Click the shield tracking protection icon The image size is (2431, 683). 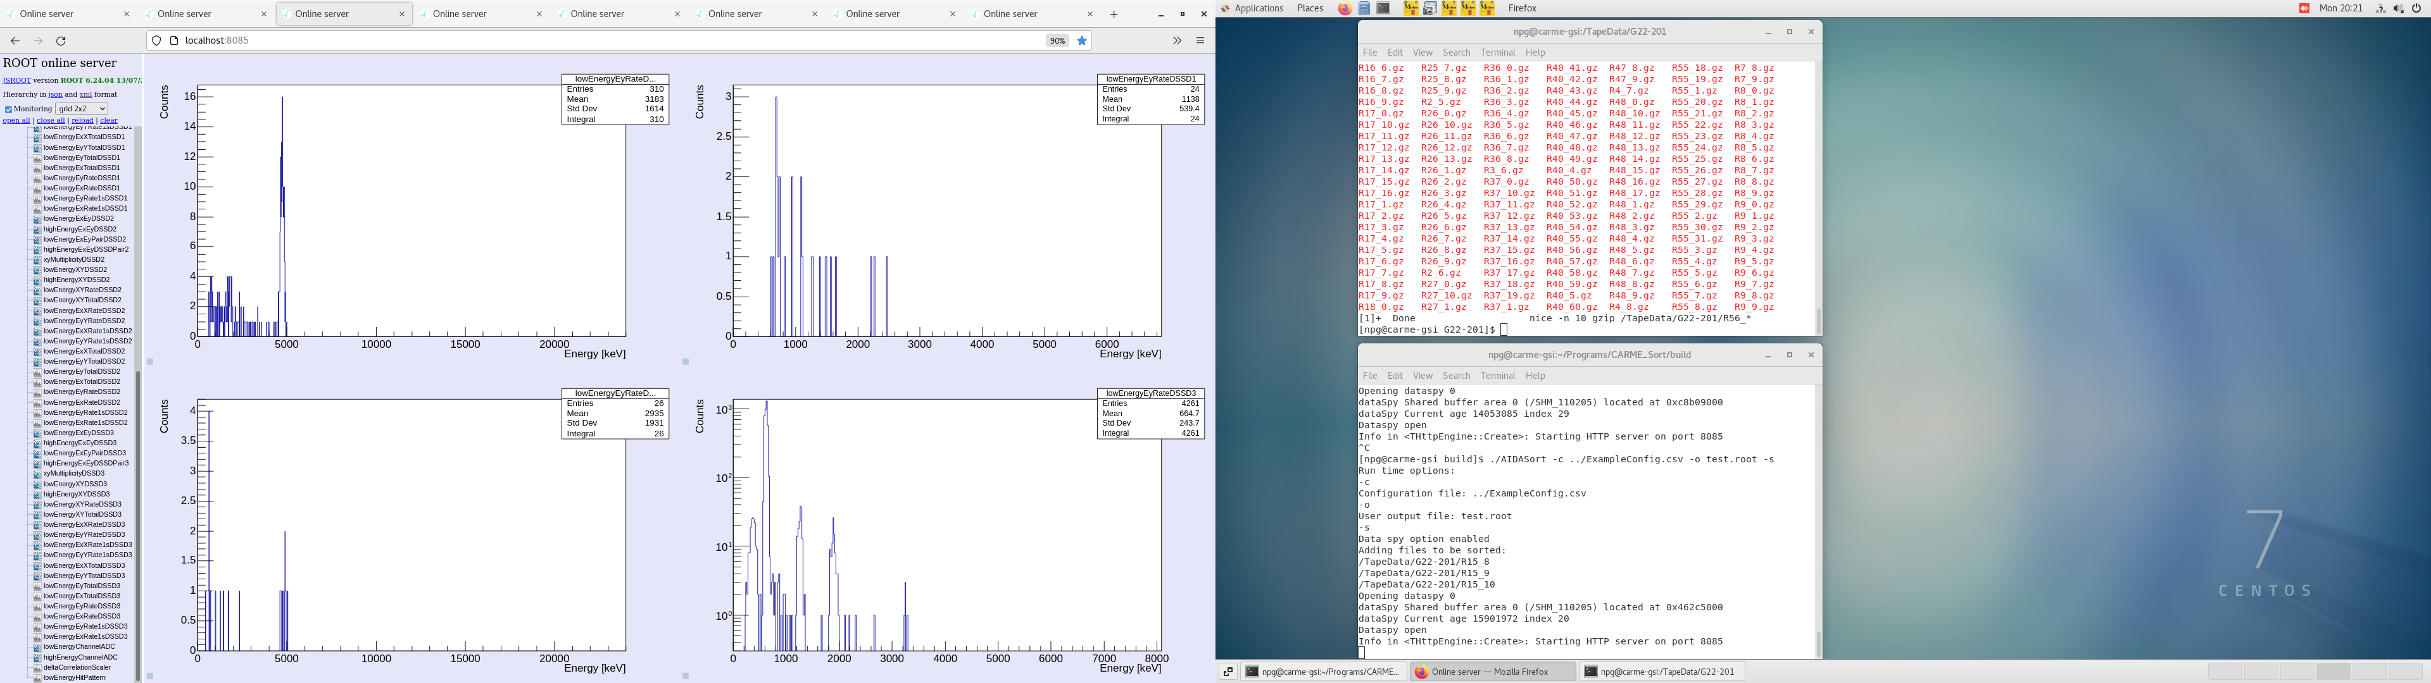coord(156,40)
